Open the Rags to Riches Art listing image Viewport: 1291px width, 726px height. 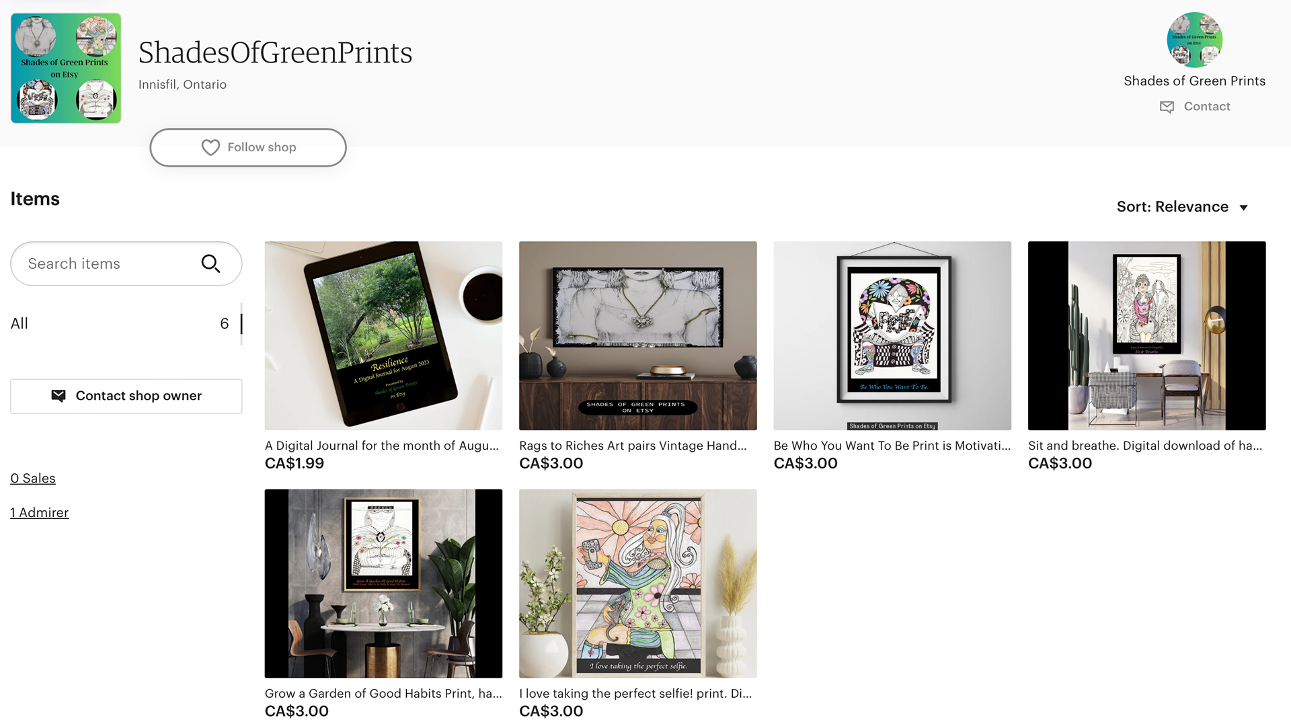(x=637, y=335)
